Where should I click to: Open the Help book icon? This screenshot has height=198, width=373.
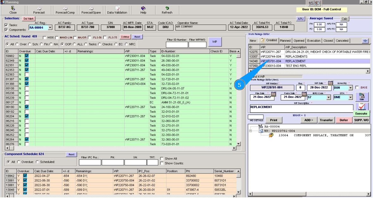click(x=143, y=8)
